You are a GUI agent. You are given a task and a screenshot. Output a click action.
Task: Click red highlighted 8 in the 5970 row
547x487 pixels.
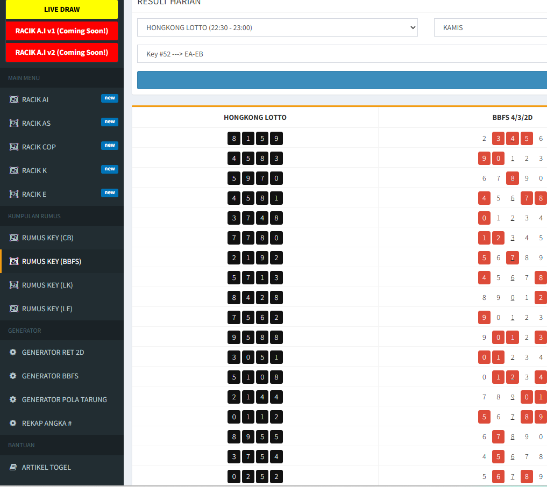point(513,178)
